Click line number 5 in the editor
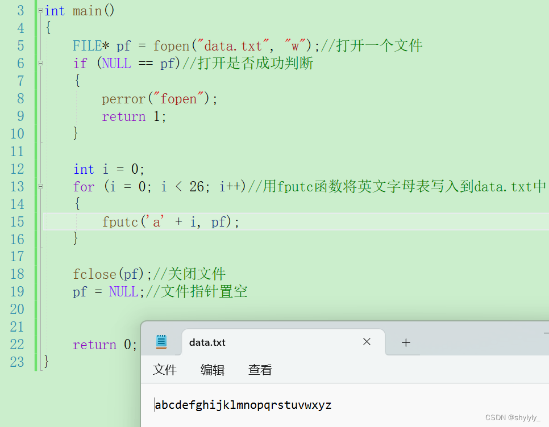The height and width of the screenshot is (427, 549). (x=20, y=45)
